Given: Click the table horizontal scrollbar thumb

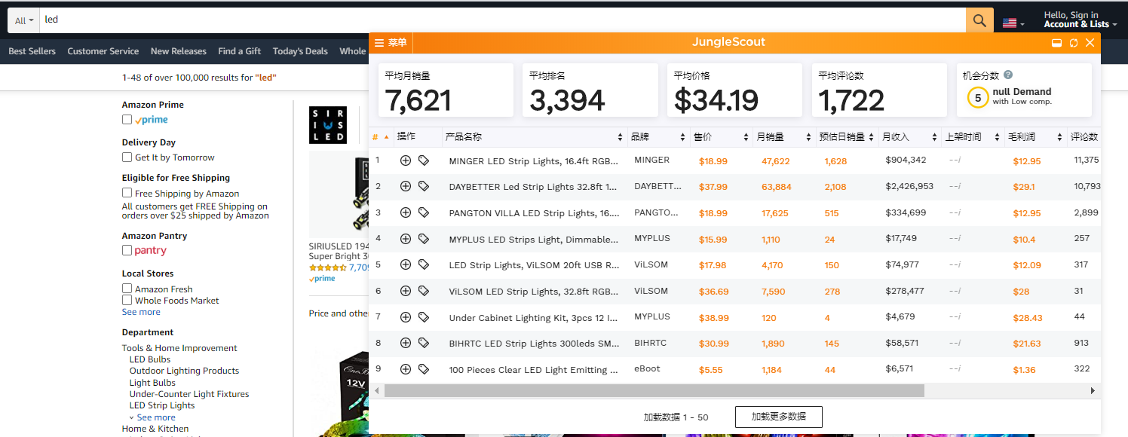Looking at the screenshot, I should (x=654, y=390).
